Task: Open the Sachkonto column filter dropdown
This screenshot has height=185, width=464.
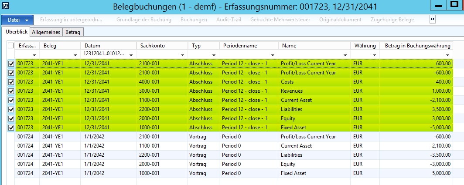Action: (184, 55)
